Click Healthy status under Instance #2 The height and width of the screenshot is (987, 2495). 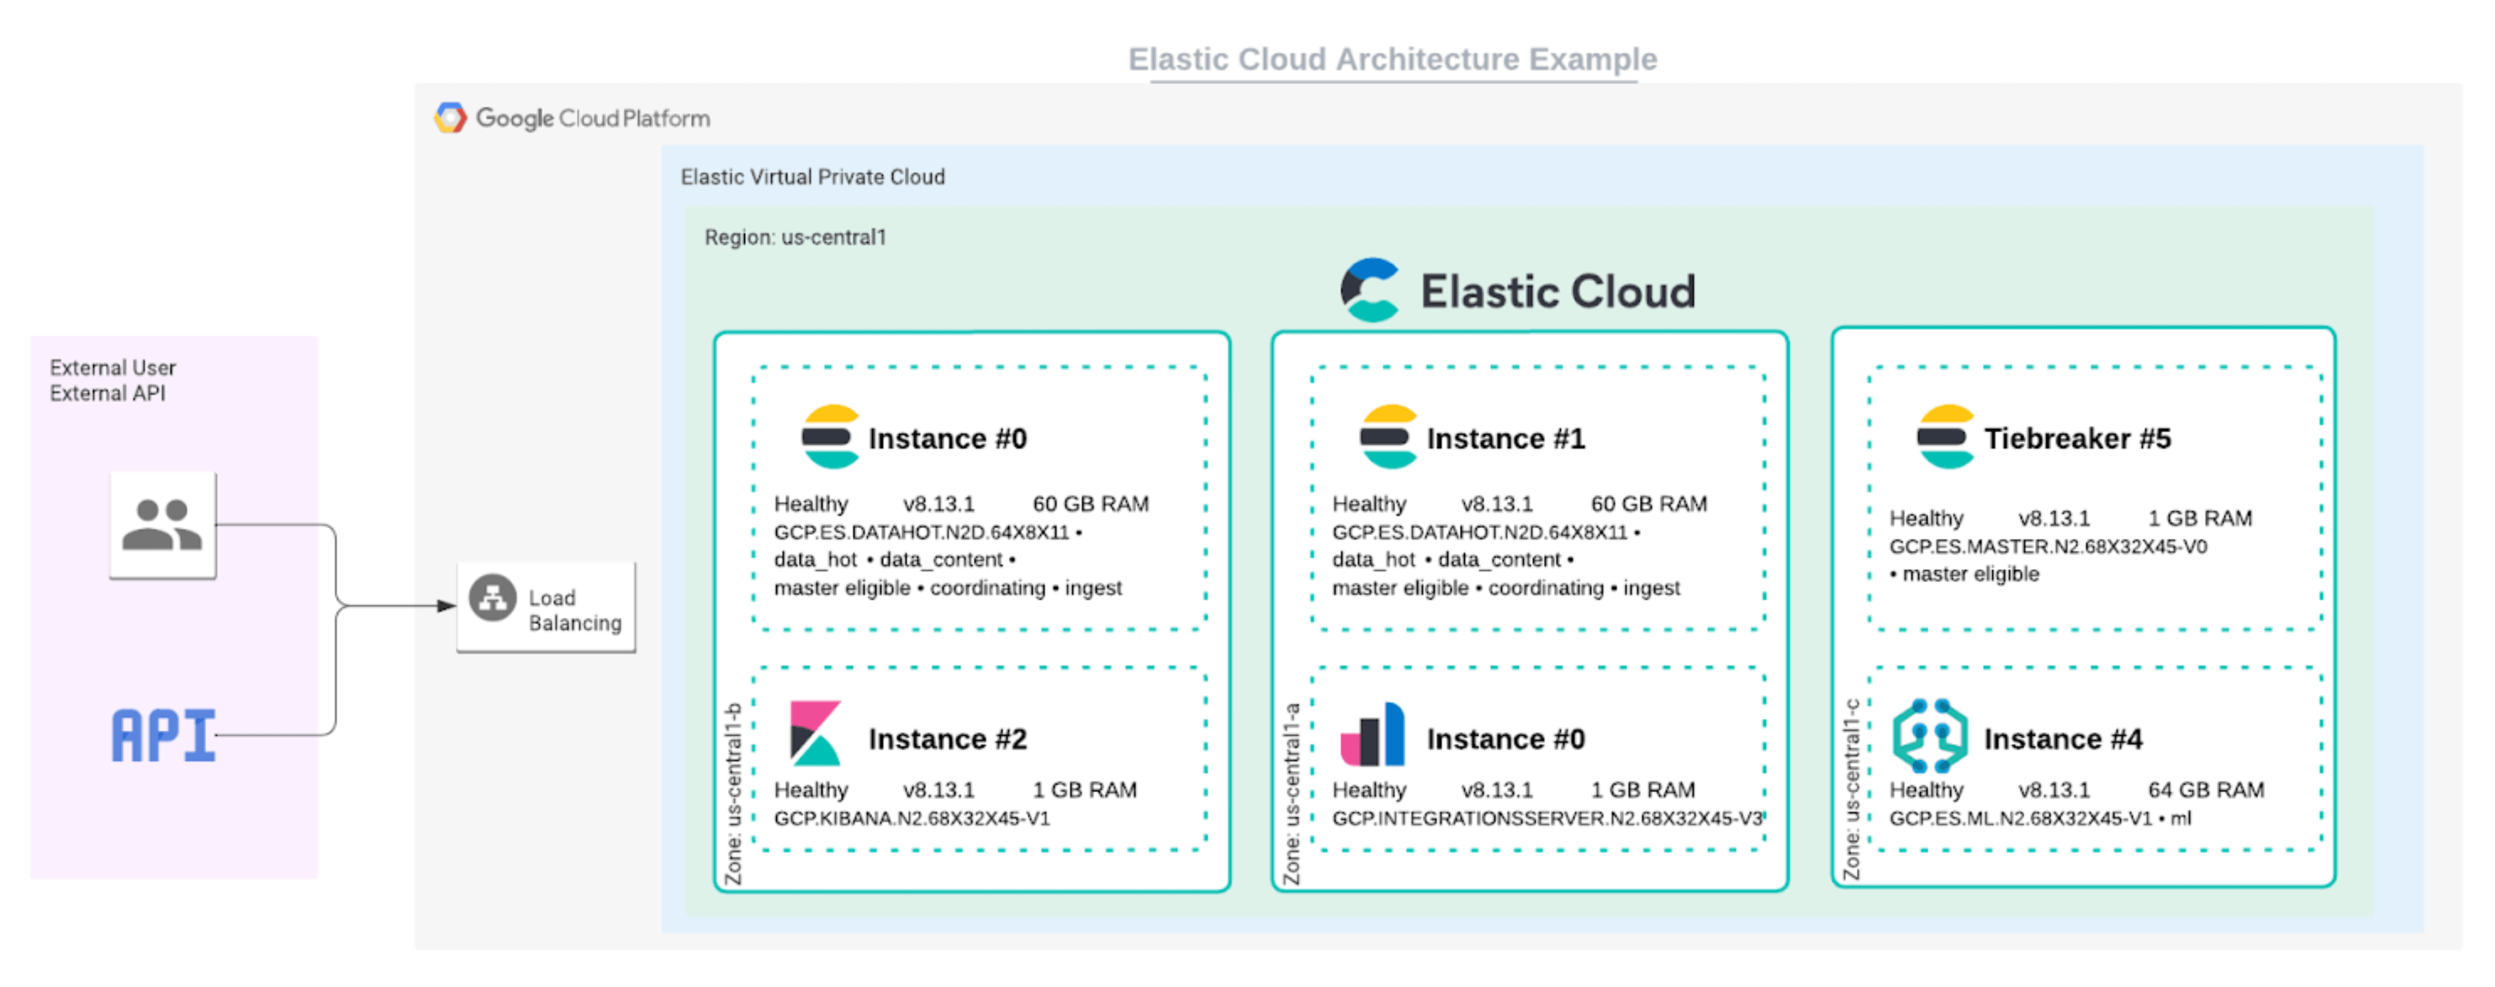(811, 789)
